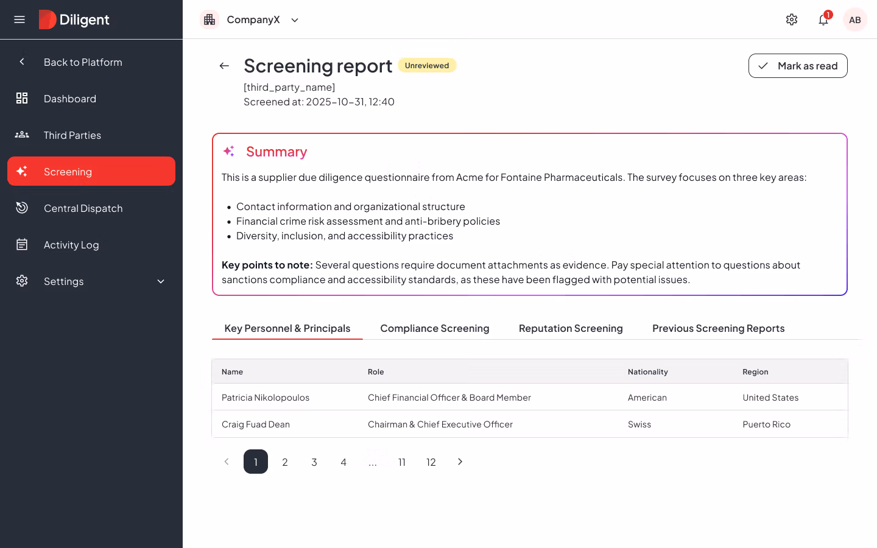Go to the next pagination page arrow
This screenshot has width=877, height=548.
click(460, 462)
